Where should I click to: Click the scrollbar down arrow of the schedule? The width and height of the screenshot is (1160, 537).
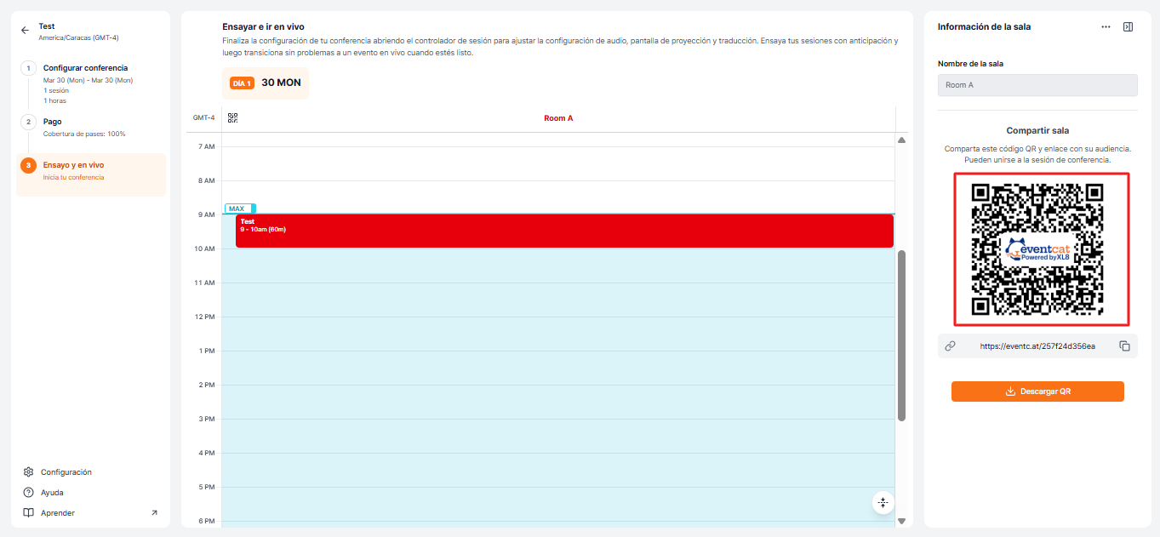click(901, 521)
